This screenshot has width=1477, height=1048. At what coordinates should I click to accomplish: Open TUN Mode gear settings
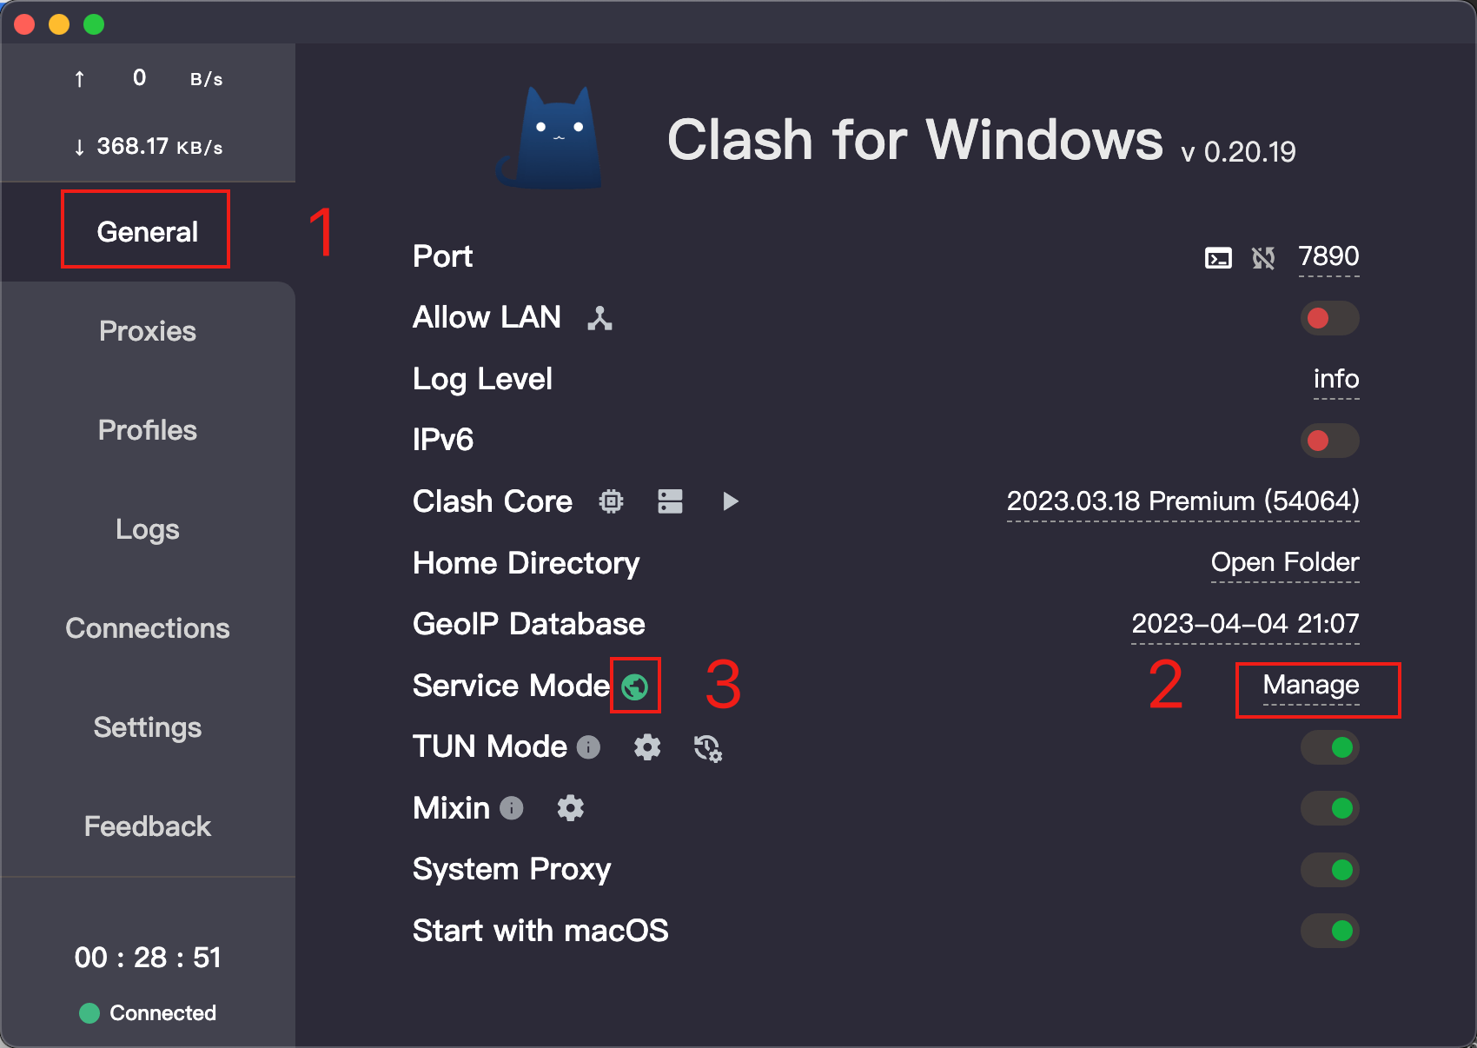[647, 747]
